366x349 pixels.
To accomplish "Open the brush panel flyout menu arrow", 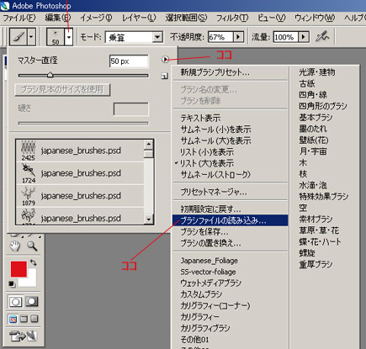I will 165,59.
